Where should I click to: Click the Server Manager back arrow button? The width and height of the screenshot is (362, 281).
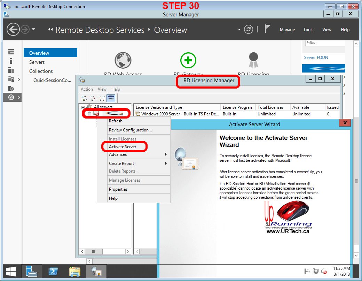tap(13, 30)
